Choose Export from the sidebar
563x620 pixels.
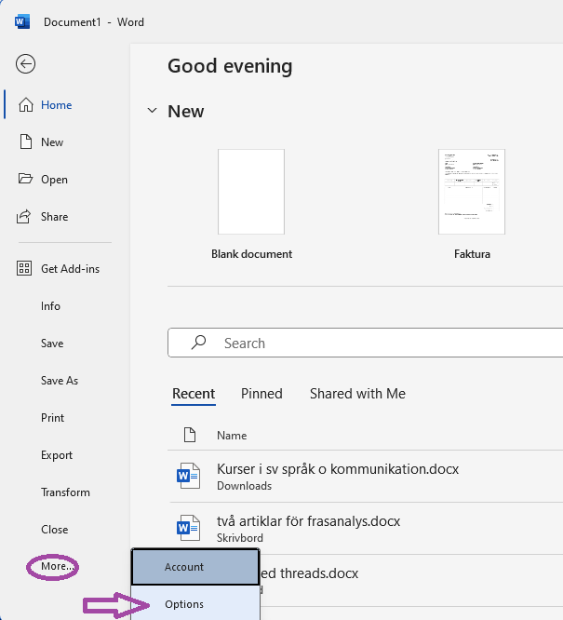(x=57, y=455)
